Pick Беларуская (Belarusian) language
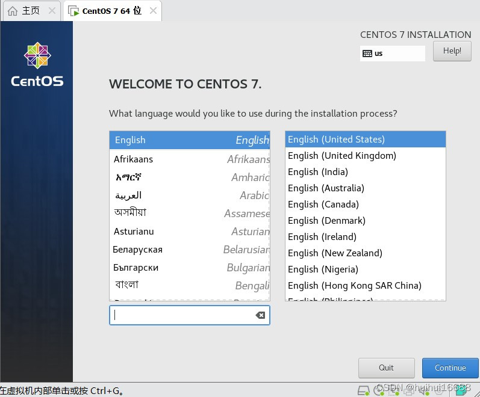Screen dimensions: 480x397 190,249
